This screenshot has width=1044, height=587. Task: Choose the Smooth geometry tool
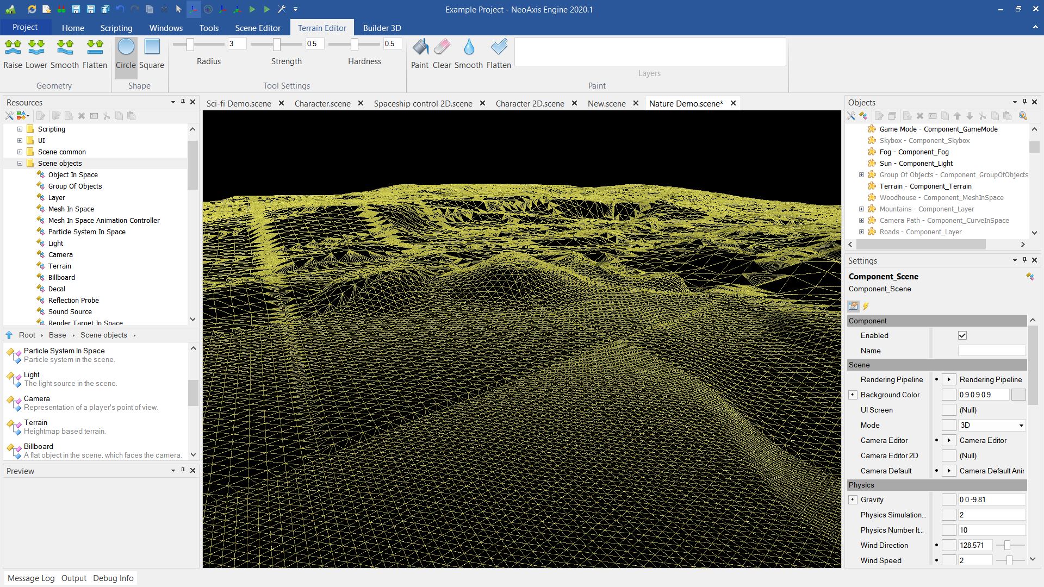coord(65,53)
